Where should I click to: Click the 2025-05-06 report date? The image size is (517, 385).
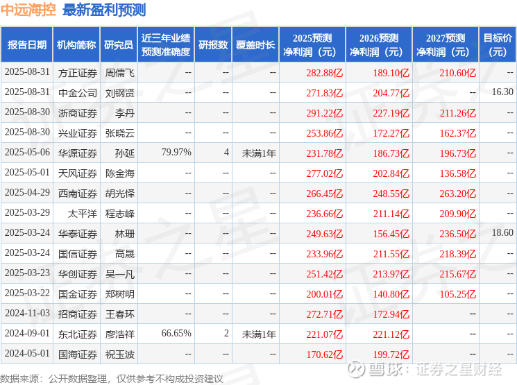coord(27,153)
